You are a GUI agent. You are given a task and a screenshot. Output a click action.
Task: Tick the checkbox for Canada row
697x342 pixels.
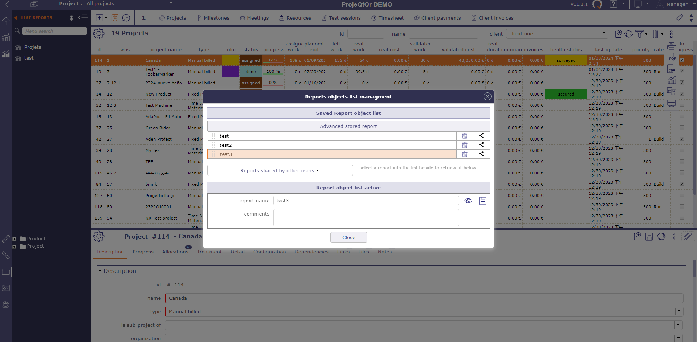(682, 60)
